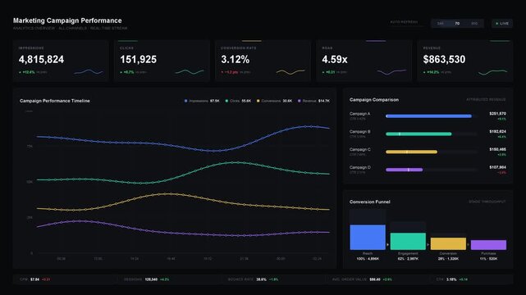The height and width of the screenshot is (295, 526).
Task: Toggle the Revenue legend dot in timeline
Action: 300,101
